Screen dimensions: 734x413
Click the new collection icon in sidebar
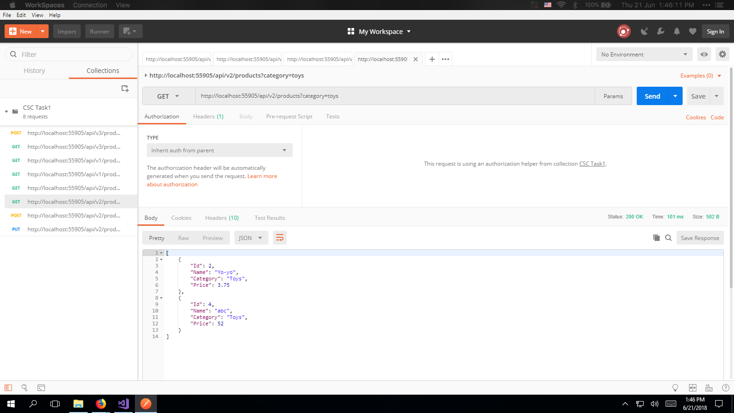pos(125,89)
